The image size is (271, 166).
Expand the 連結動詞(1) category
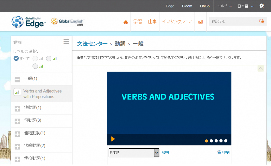(x=17, y=134)
